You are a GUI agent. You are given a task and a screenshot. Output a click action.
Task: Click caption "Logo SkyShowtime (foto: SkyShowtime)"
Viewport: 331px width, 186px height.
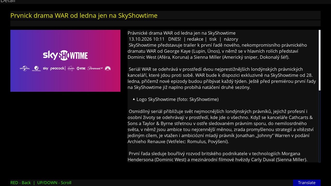(177, 99)
